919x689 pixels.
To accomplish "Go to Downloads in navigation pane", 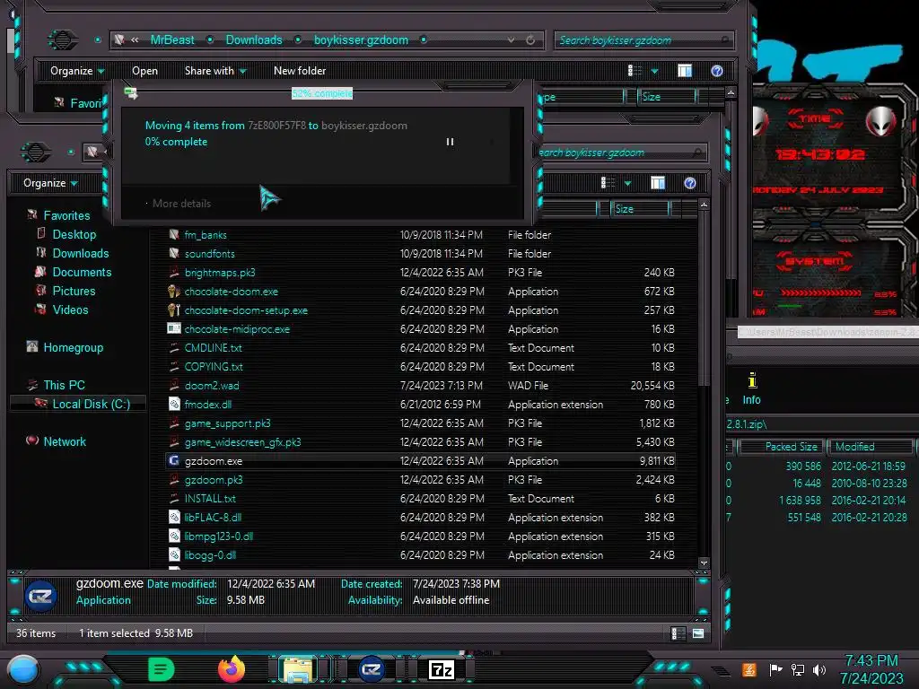I will 80,253.
